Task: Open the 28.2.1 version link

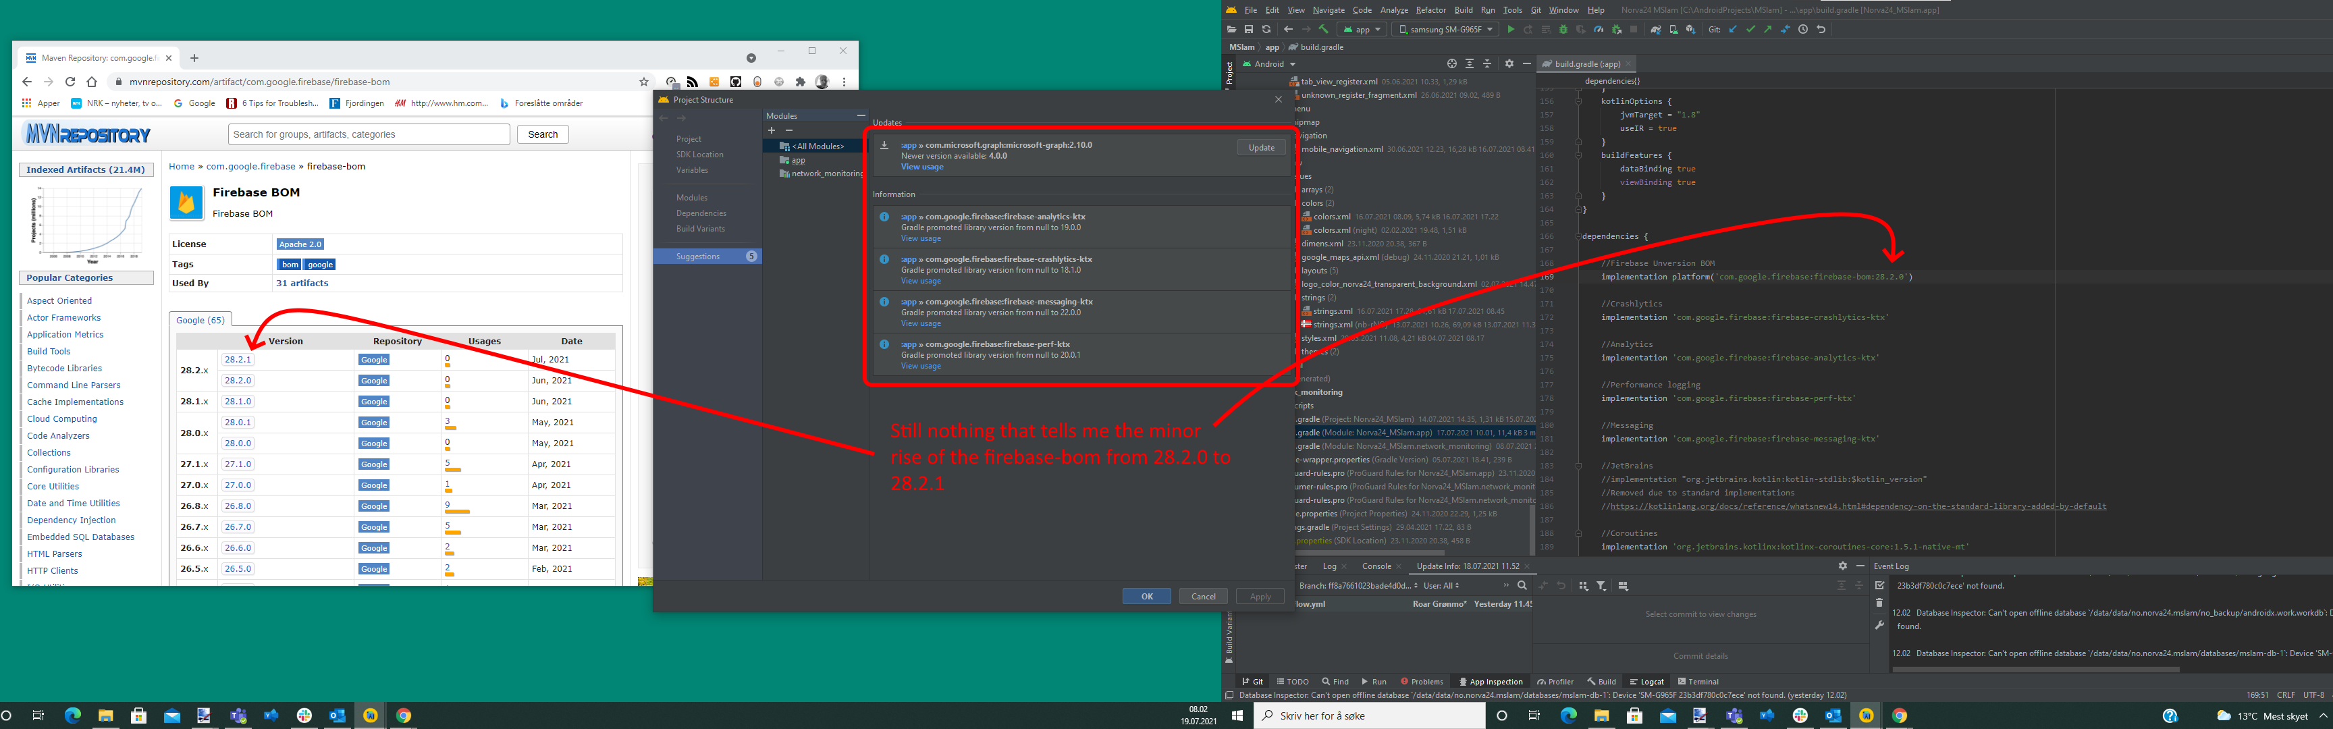Action: pos(238,360)
